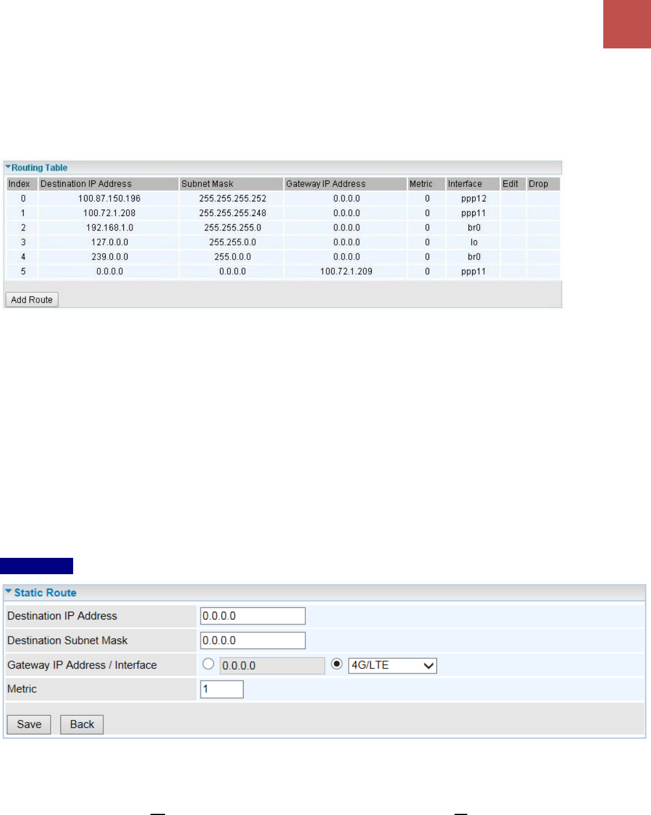Click the Gateway IP address 0.0.0.0 field
Screen dimensions: 651x815
click(272, 666)
